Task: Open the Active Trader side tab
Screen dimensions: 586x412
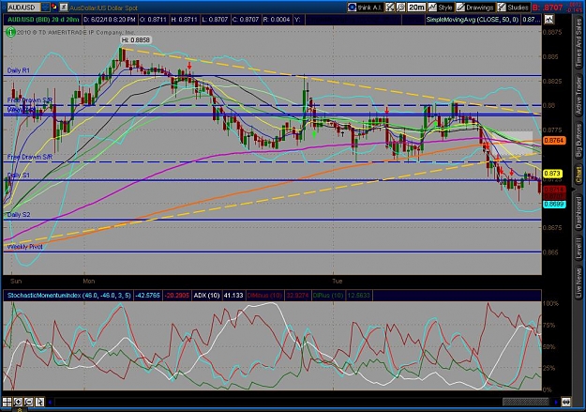Action: pyautogui.click(x=578, y=95)
